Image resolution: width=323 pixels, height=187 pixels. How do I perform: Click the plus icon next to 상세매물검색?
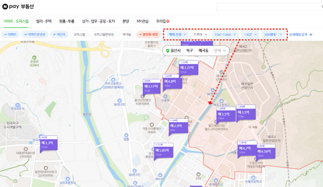[311, 35]
